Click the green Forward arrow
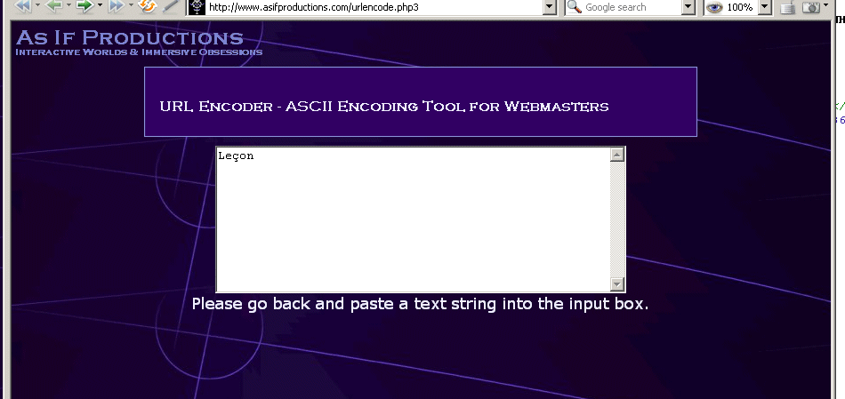Image resolution: width=845 pixels, height=399 pixels. point(84,6)
